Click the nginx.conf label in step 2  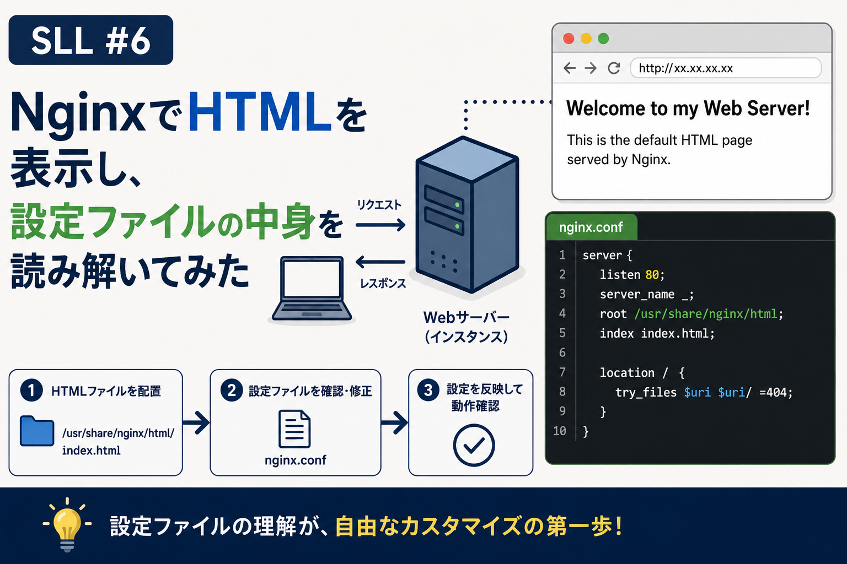click(295, 460)
